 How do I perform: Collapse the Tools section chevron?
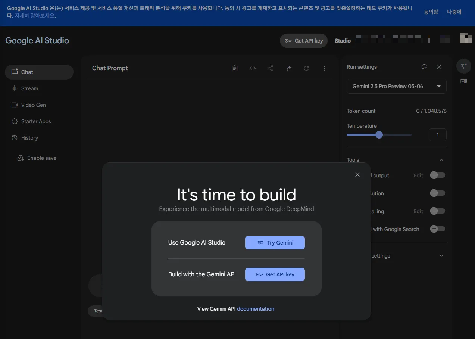(441, 160)
